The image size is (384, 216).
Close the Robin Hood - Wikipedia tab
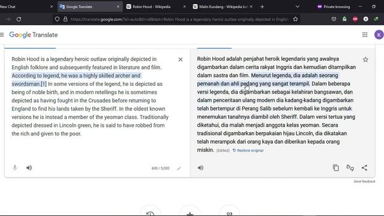[184, 7]
